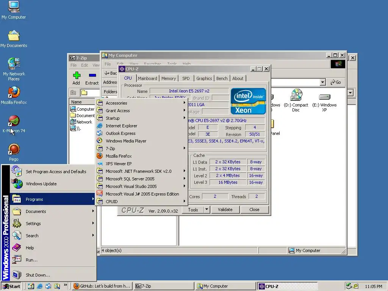388x291 pixels.
Task: Switch to GitHub Firefox taskbar button
Action: point(102,286)
